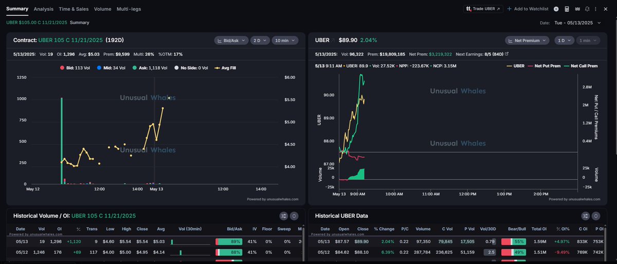Viewport: 617px width, 264px height.
Task: Click the 79,845 C Vol cell
Action: point(445,241)
